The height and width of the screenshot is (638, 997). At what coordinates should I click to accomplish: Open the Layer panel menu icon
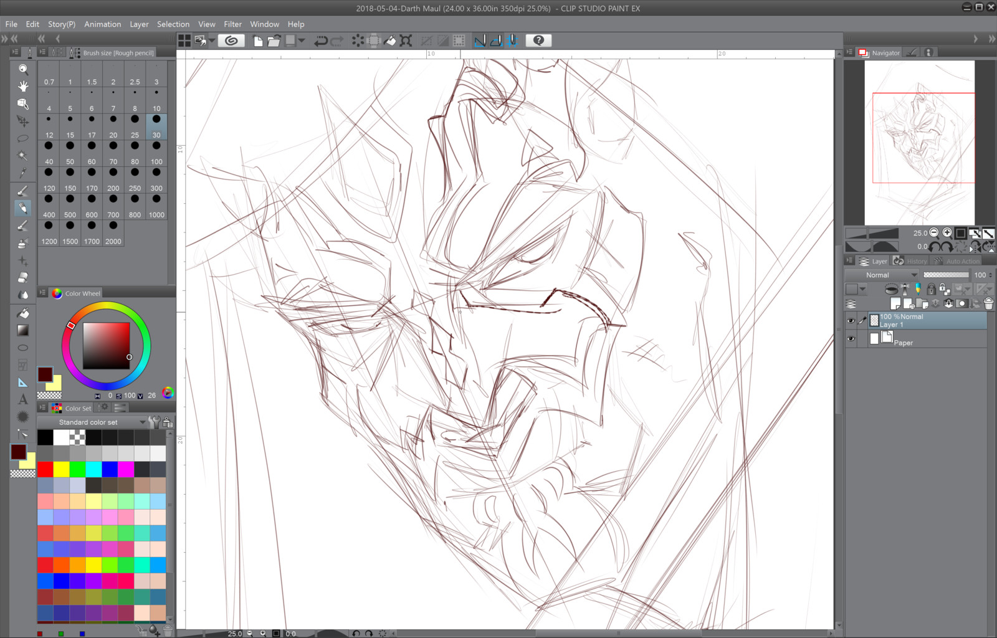click(849, 261)
